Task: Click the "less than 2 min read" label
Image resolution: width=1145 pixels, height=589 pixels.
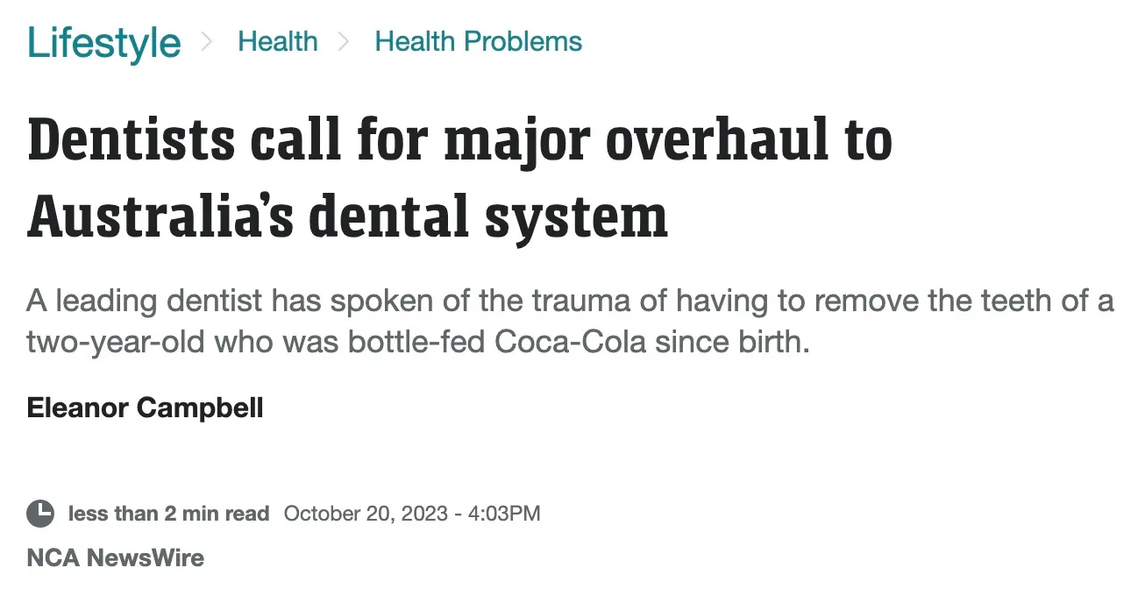Action: click(168, 514)
